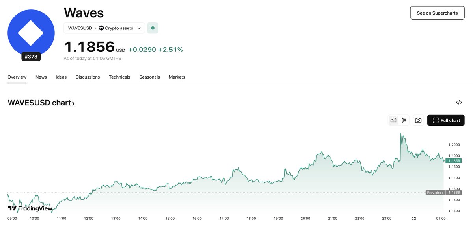This screenshot has width=473, height=228.
Task: Go to the Markets tab
Action: [x=177, y=77]
